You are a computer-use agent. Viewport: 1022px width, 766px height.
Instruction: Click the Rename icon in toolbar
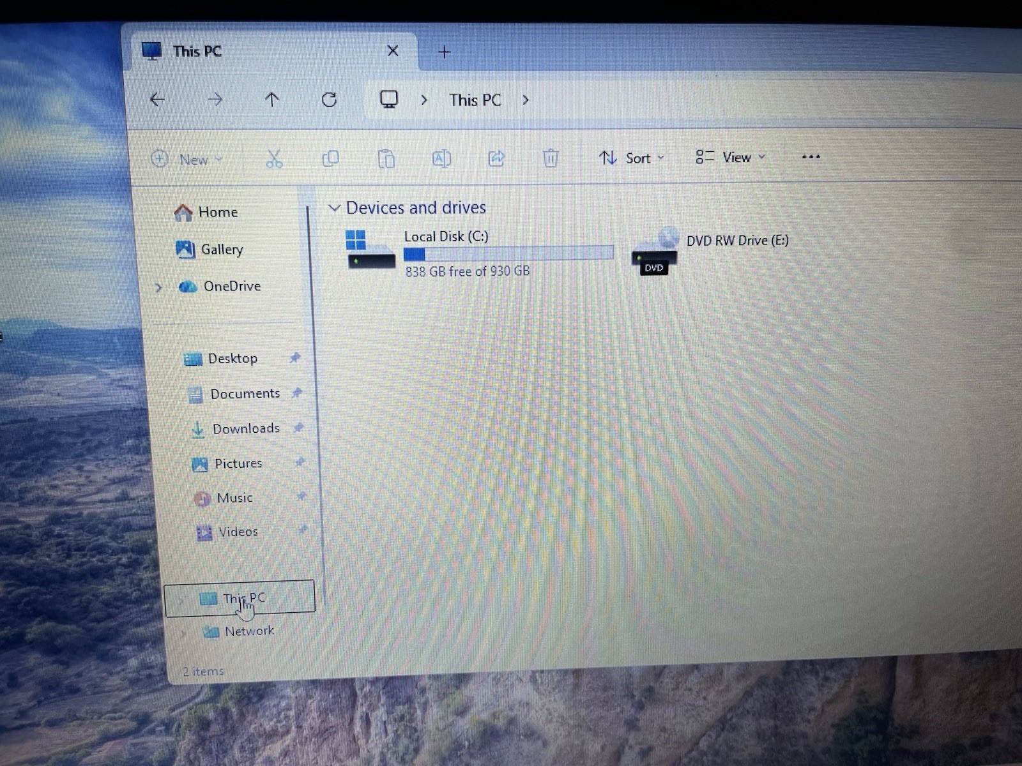pos(441,158)
